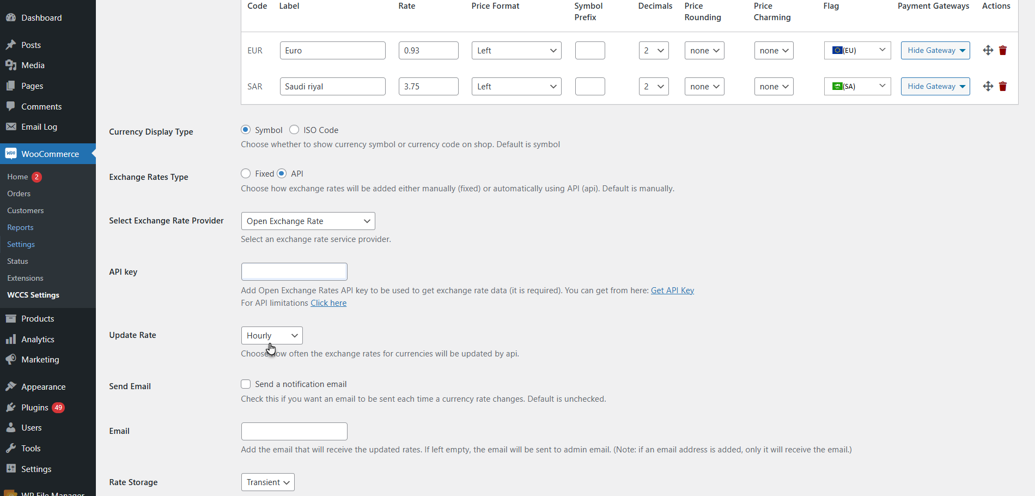Screen dimensions: 1035x496
Task: Delete the EUR currency row via trash icon
Action: [1003, 50]
